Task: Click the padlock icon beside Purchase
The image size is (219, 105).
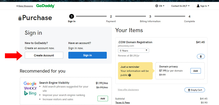Action: (x=20, y=18)
